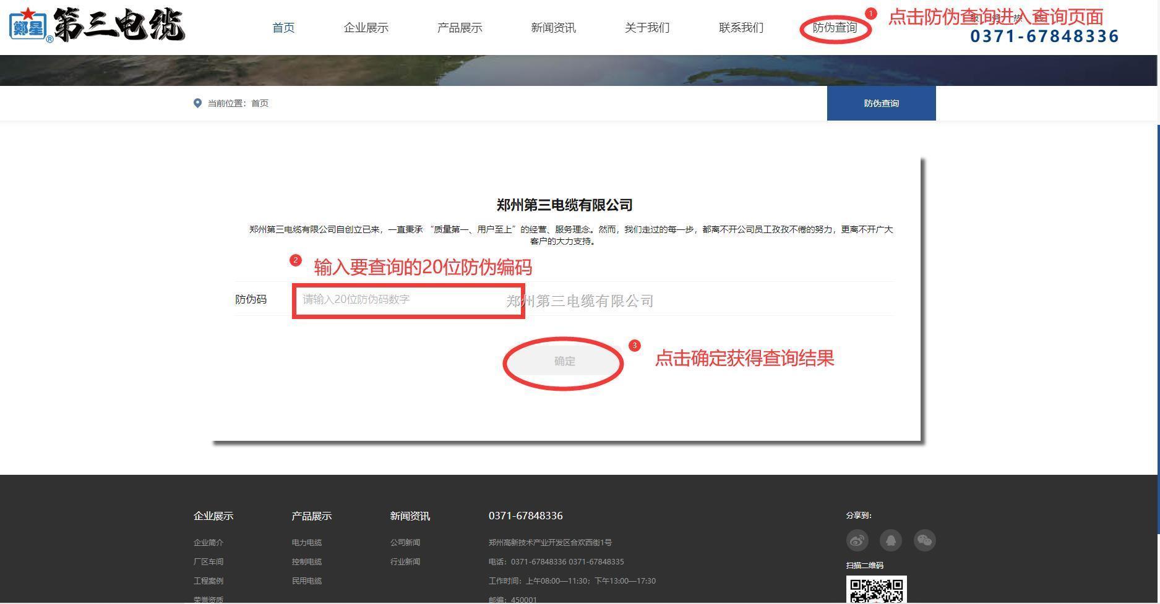Open 工程案例 footer link
The image size is (1160, 604).
(208, 581)
